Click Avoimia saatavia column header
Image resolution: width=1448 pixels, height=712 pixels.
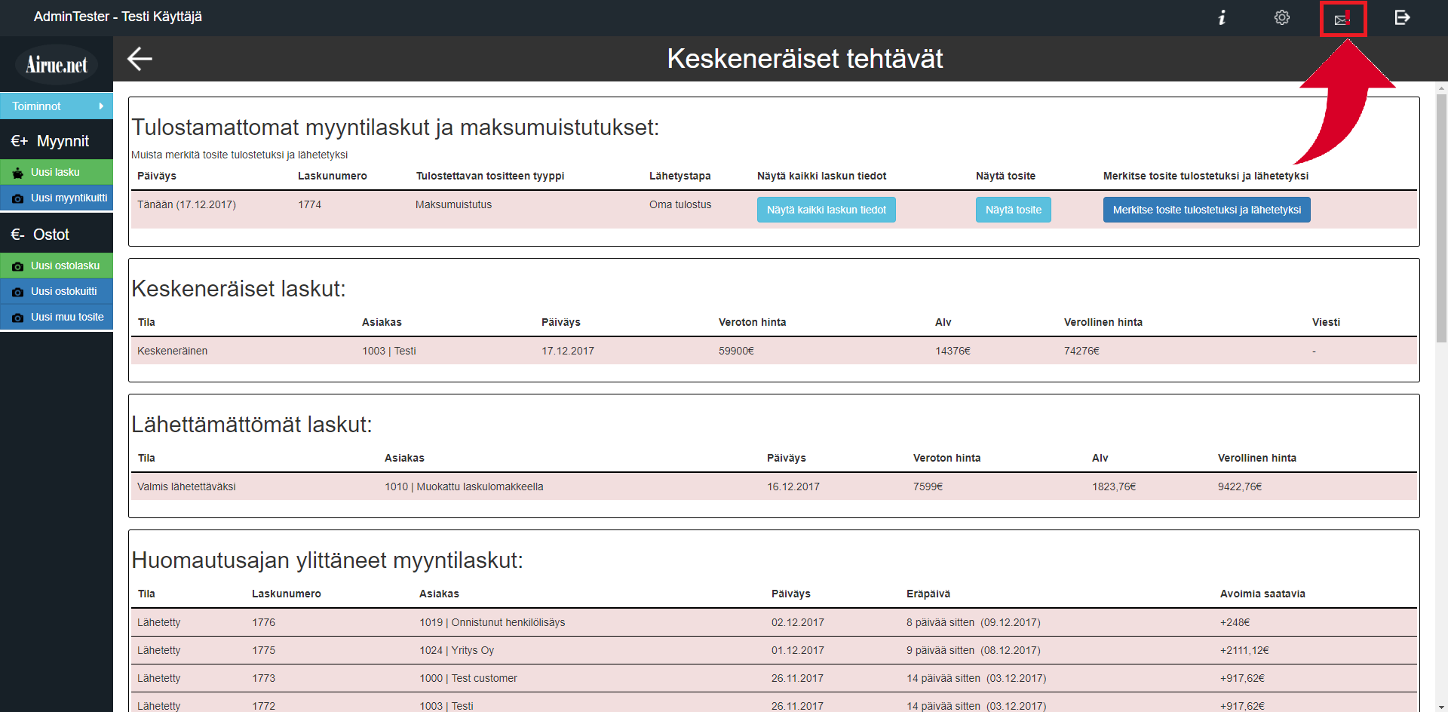pos(1262,594)
